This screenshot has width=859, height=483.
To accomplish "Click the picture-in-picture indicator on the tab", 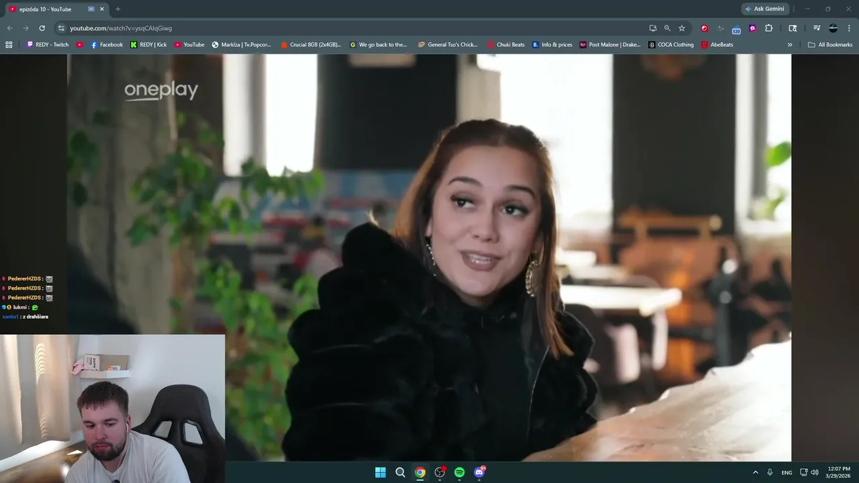I will click(91, 9).
